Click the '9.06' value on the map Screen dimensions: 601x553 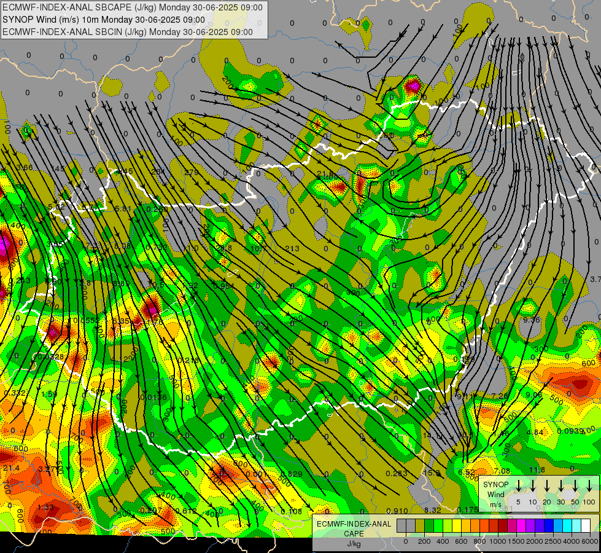tap(534, 395)
